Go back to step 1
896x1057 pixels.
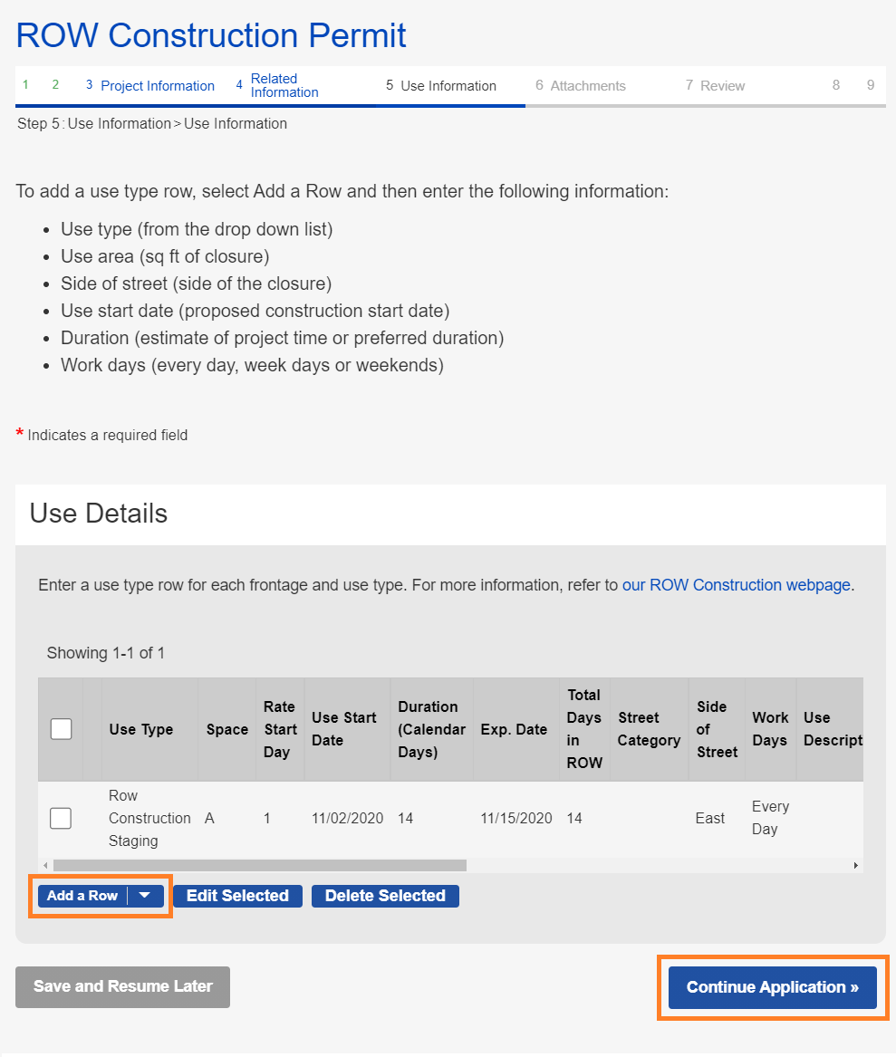[25, 85]
